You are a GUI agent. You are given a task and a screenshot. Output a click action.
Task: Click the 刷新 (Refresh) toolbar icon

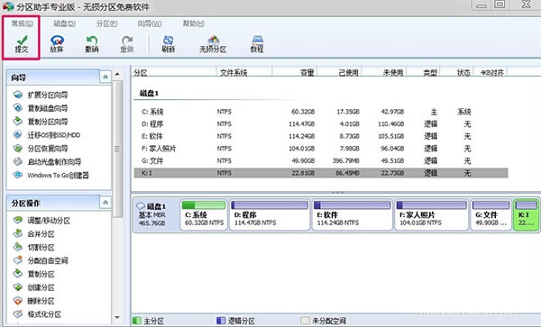(x=168, y=40)
